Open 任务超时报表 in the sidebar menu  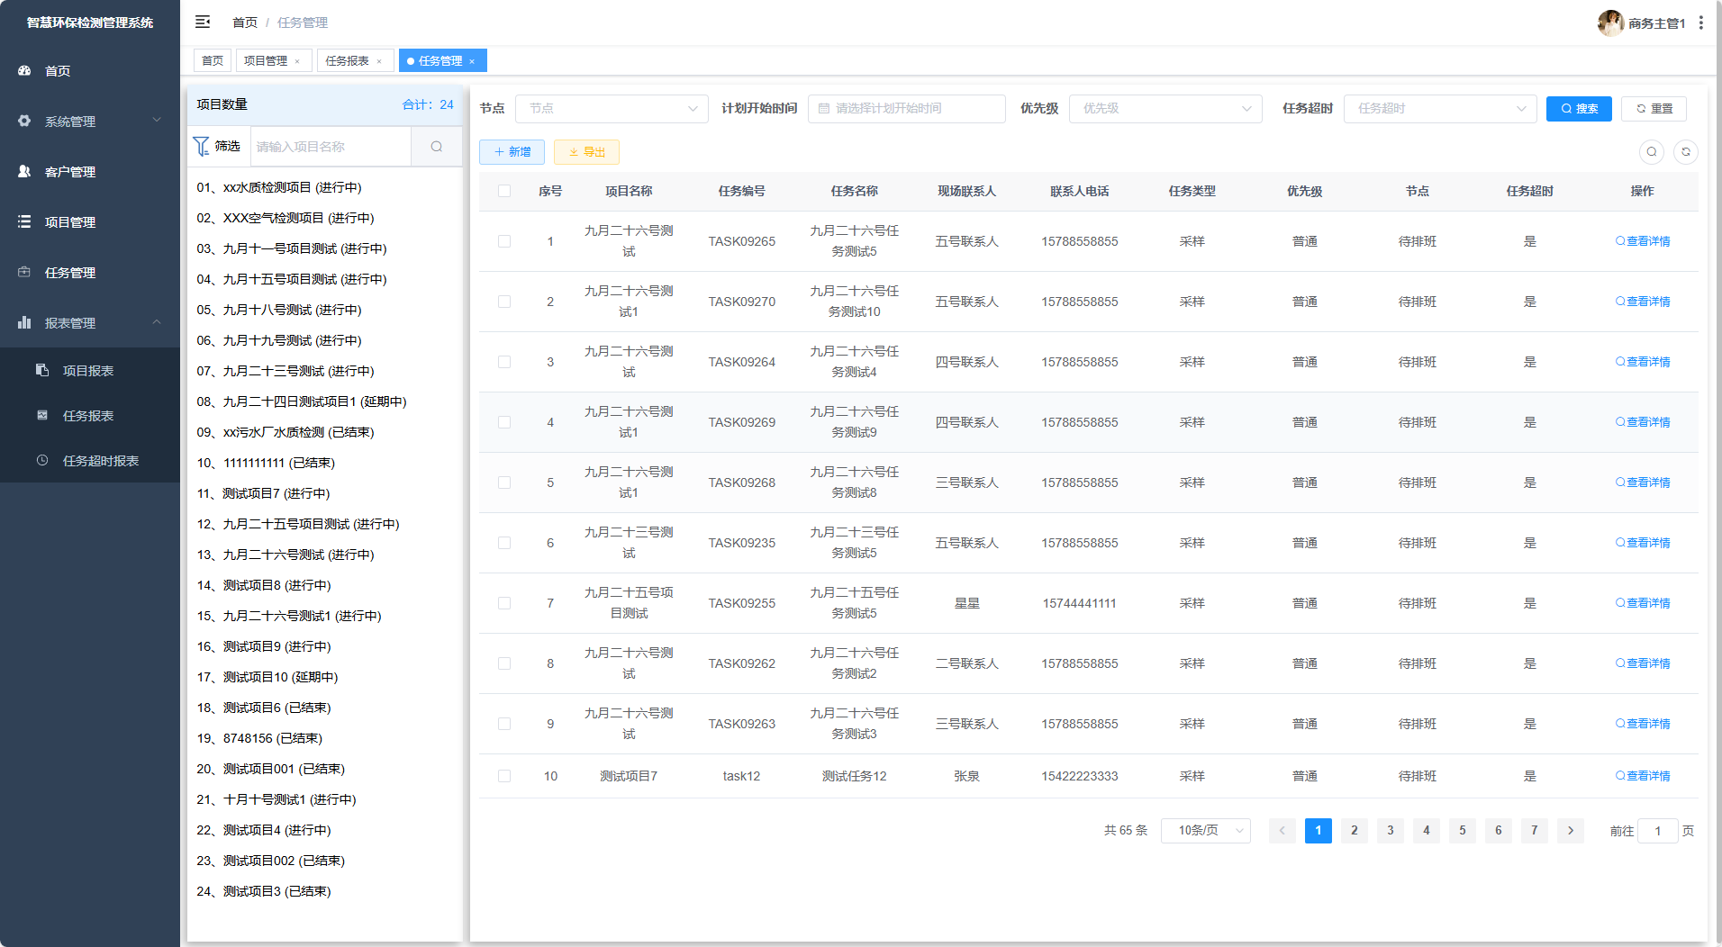100,460
